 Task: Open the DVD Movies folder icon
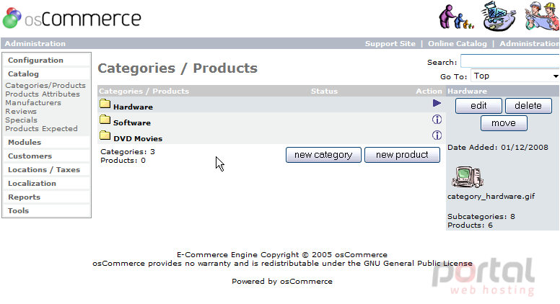point(105,135)
